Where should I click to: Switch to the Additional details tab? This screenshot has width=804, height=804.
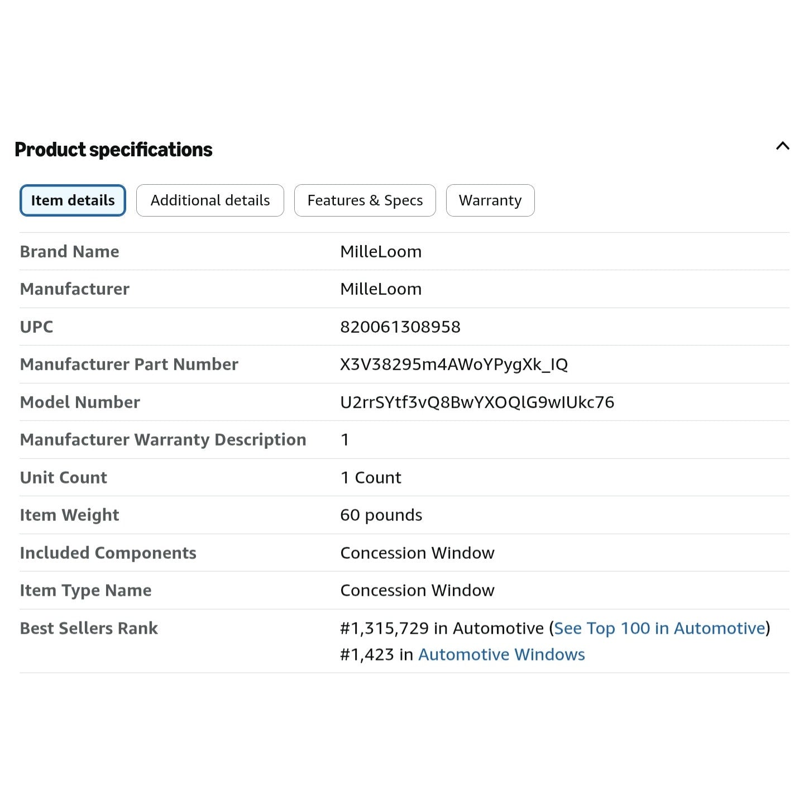coord(210,200)
